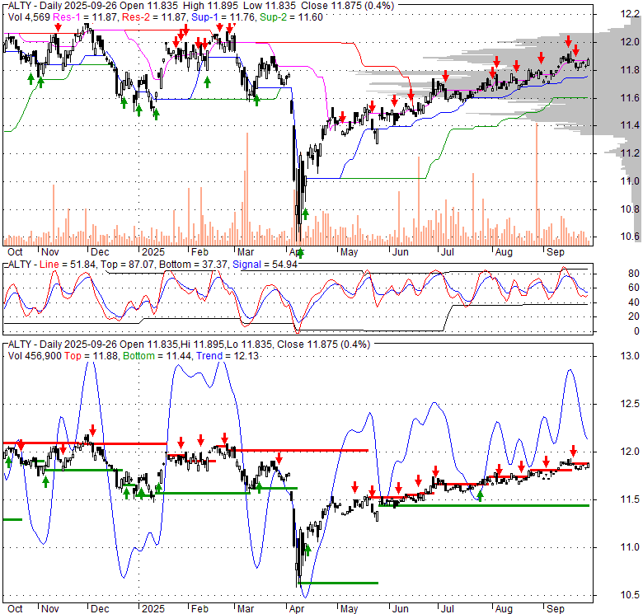Viewport: 643px width, 614px height.
Task: Click the 13.0 axis label of bottom chart
Action: coord(630,356)
